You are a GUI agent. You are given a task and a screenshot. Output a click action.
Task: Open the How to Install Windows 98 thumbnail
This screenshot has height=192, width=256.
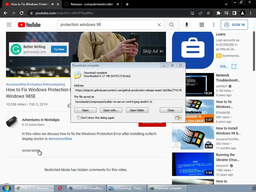pyautogui.click(x=193, y=138)
